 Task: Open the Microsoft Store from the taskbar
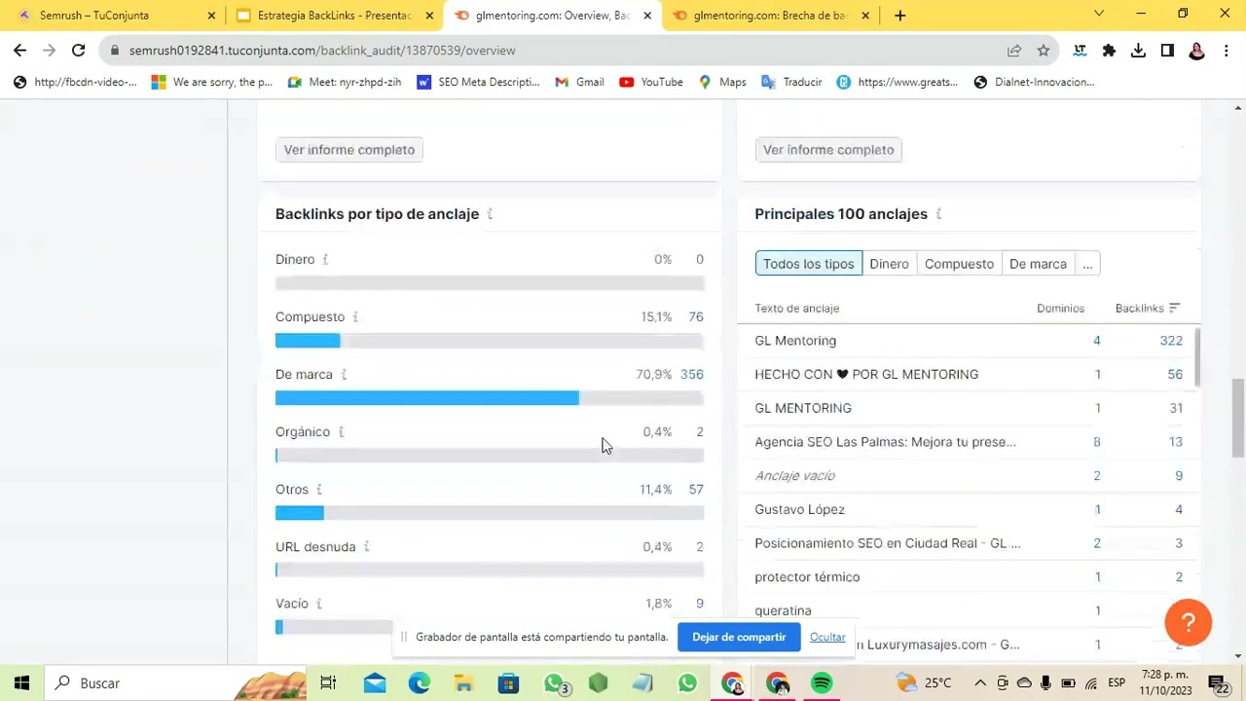click(508, 683)
